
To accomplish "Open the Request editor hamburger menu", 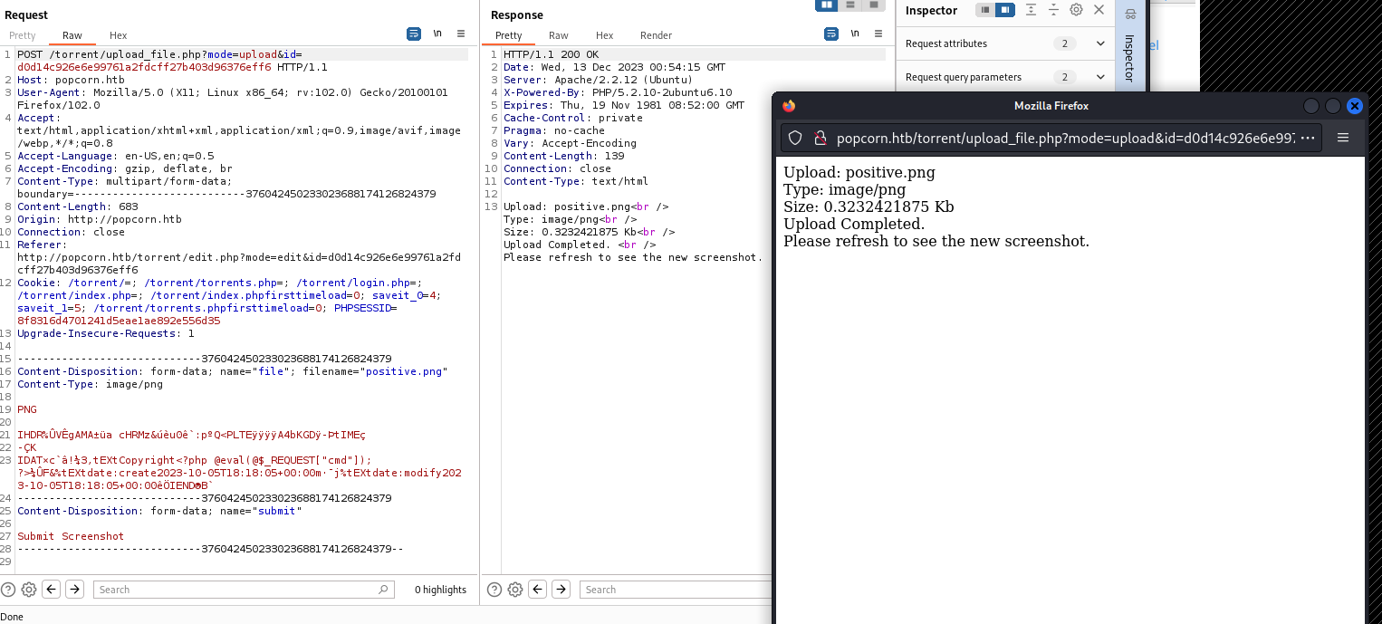I will pyautogui.click(x=461, y=34).
